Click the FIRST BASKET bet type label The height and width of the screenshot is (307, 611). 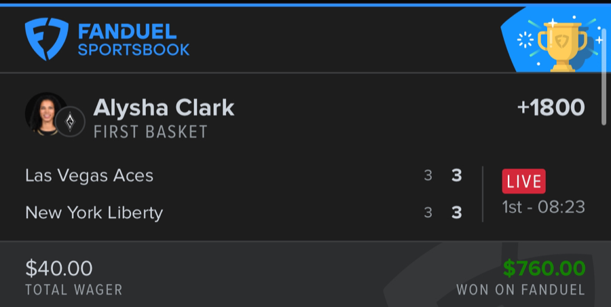click(x=150, y=132)
